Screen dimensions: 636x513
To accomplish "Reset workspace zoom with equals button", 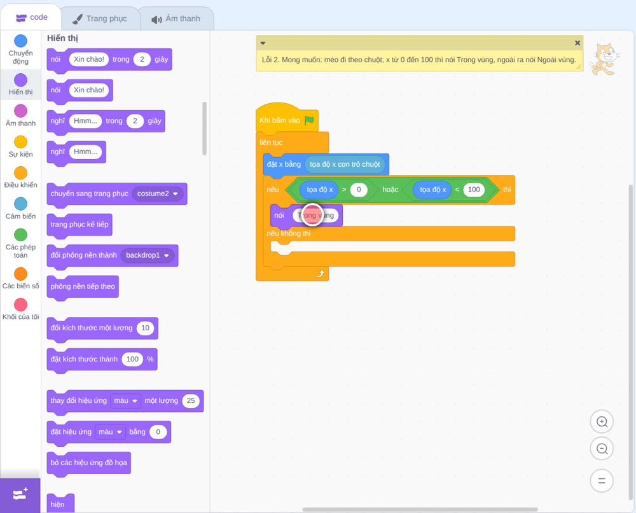I will (x=602, y=481).
